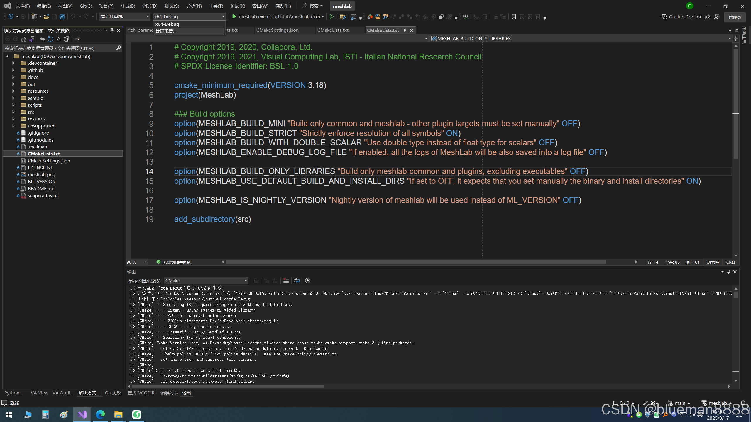
Task: Click the Open File folder icon
Action: tap(46, 17)
